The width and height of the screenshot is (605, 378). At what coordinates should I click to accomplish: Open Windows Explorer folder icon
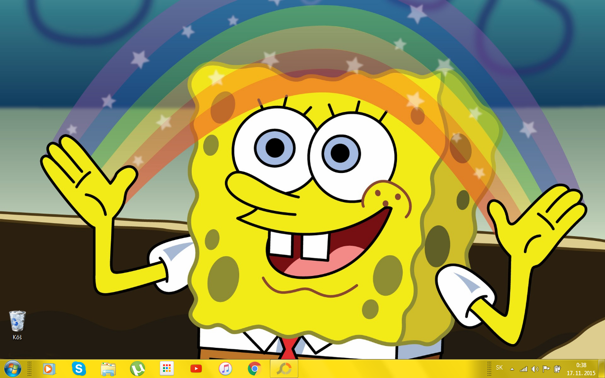(x=108, y=369)
